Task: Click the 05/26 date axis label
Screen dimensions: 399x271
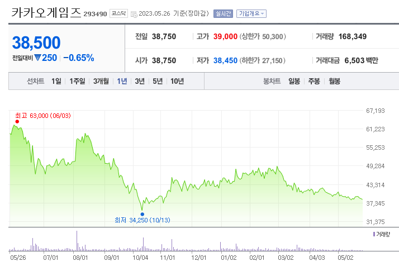Action: pos(18,258)
